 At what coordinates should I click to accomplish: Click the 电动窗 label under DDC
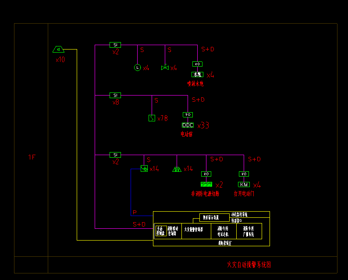pos(186,134)
